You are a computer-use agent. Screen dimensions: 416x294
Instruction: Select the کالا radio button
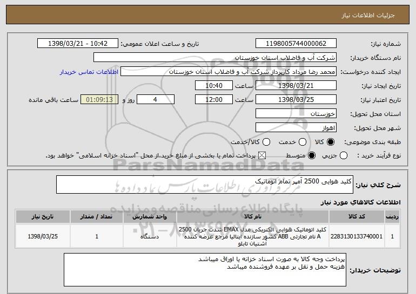[331, 142]
